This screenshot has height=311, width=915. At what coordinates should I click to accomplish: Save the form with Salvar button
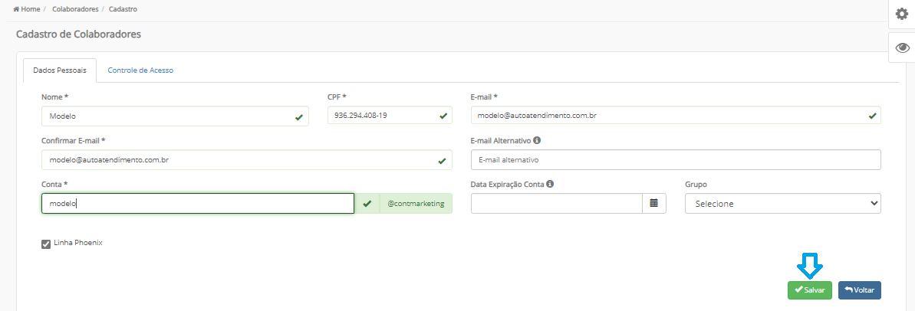coord(809,290)
